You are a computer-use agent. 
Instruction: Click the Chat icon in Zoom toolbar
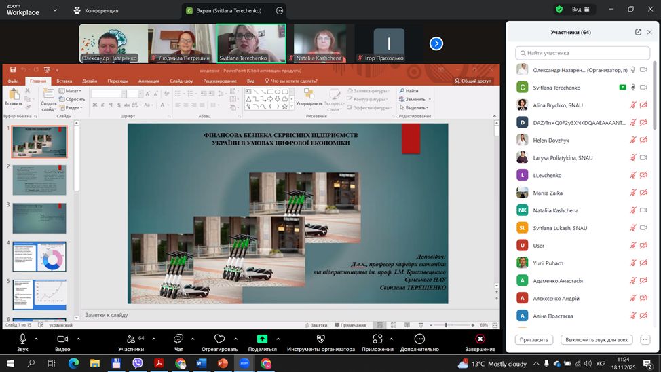click(178, 339)
